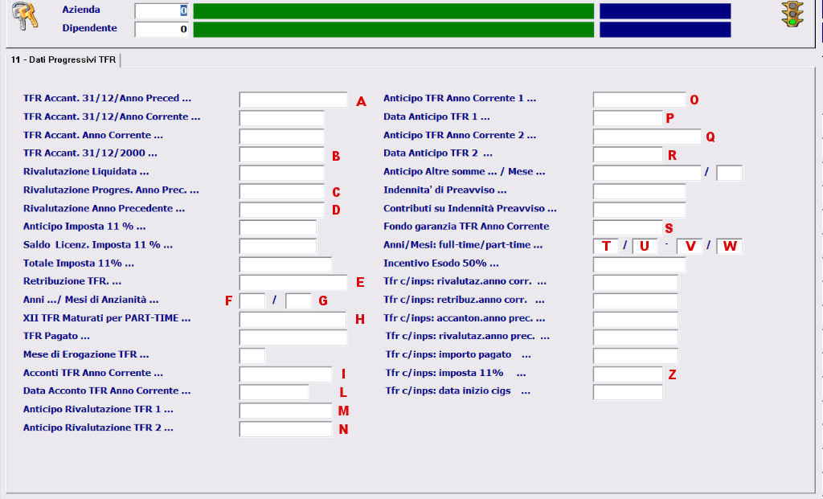Focus the TFR Accant. 31/12/Anno Preced field

coord(293,100)
